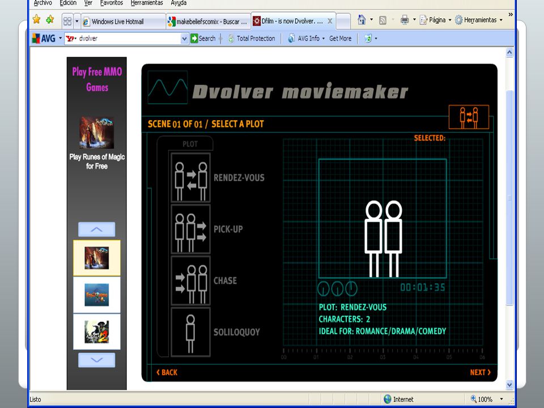Click Get More in AVG toolbar
Image resolution: width=544 pixels, height=408 pixels.
pos(340,39)
